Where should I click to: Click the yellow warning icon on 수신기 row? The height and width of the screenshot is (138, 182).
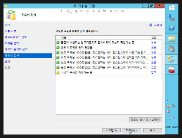(58, 73)
